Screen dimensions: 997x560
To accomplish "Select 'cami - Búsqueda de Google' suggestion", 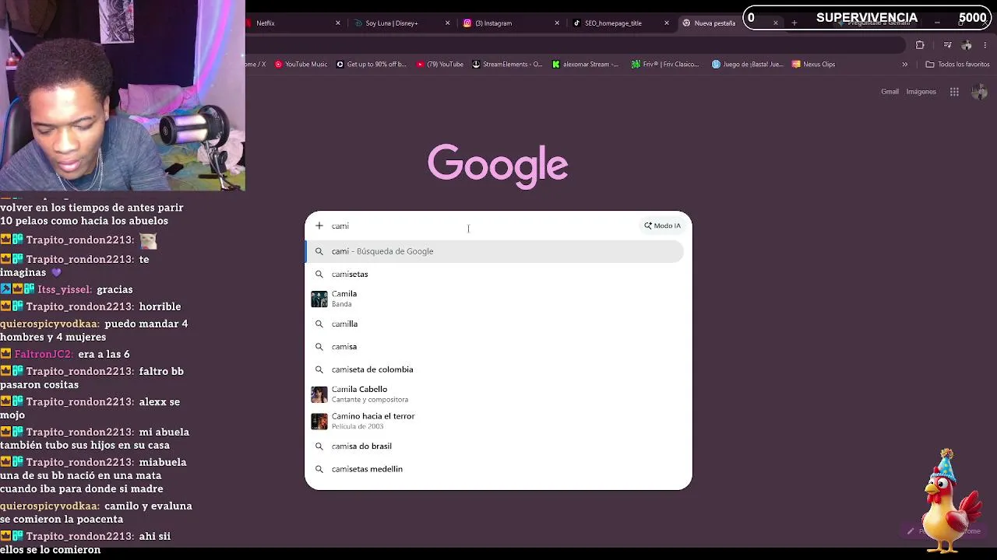I will click(x=495, y=251).
